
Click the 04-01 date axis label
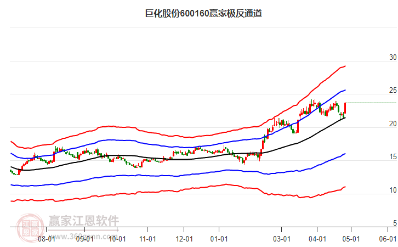coord(317,239)
